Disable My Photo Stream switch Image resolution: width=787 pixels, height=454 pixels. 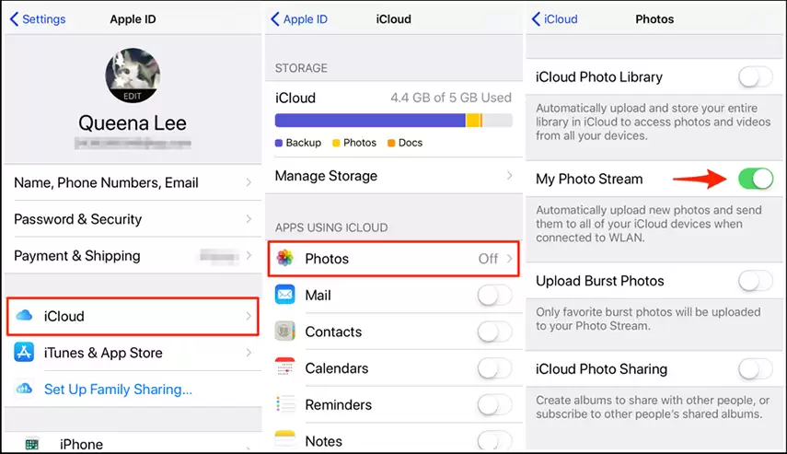tap(756, 179)
